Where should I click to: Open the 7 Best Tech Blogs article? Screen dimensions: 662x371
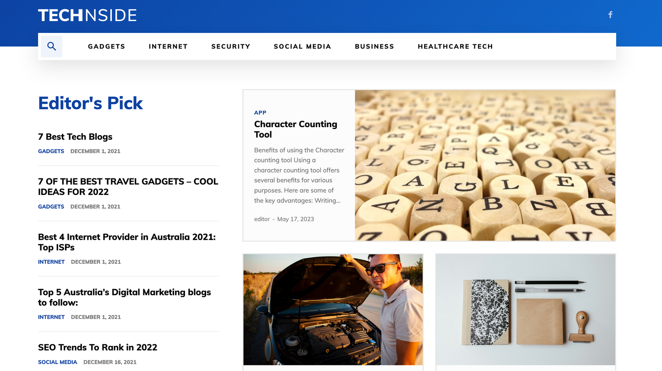75,137
